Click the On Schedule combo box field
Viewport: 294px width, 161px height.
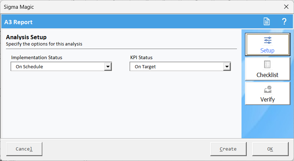pos(58,66)
